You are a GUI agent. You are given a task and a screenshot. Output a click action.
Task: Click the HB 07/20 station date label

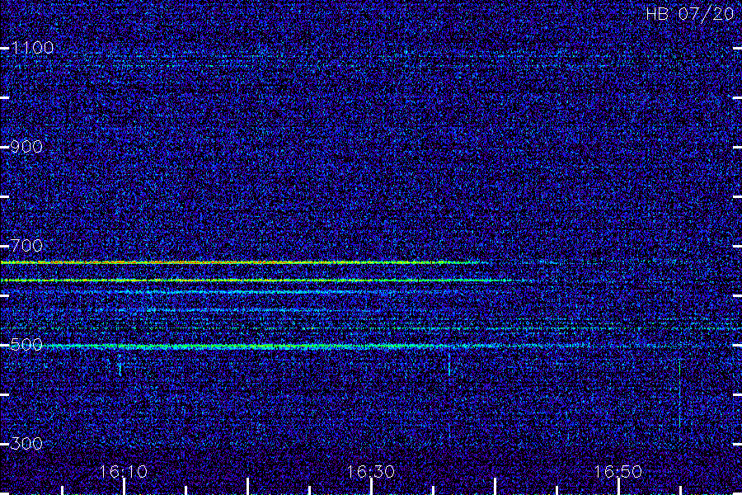690,14
